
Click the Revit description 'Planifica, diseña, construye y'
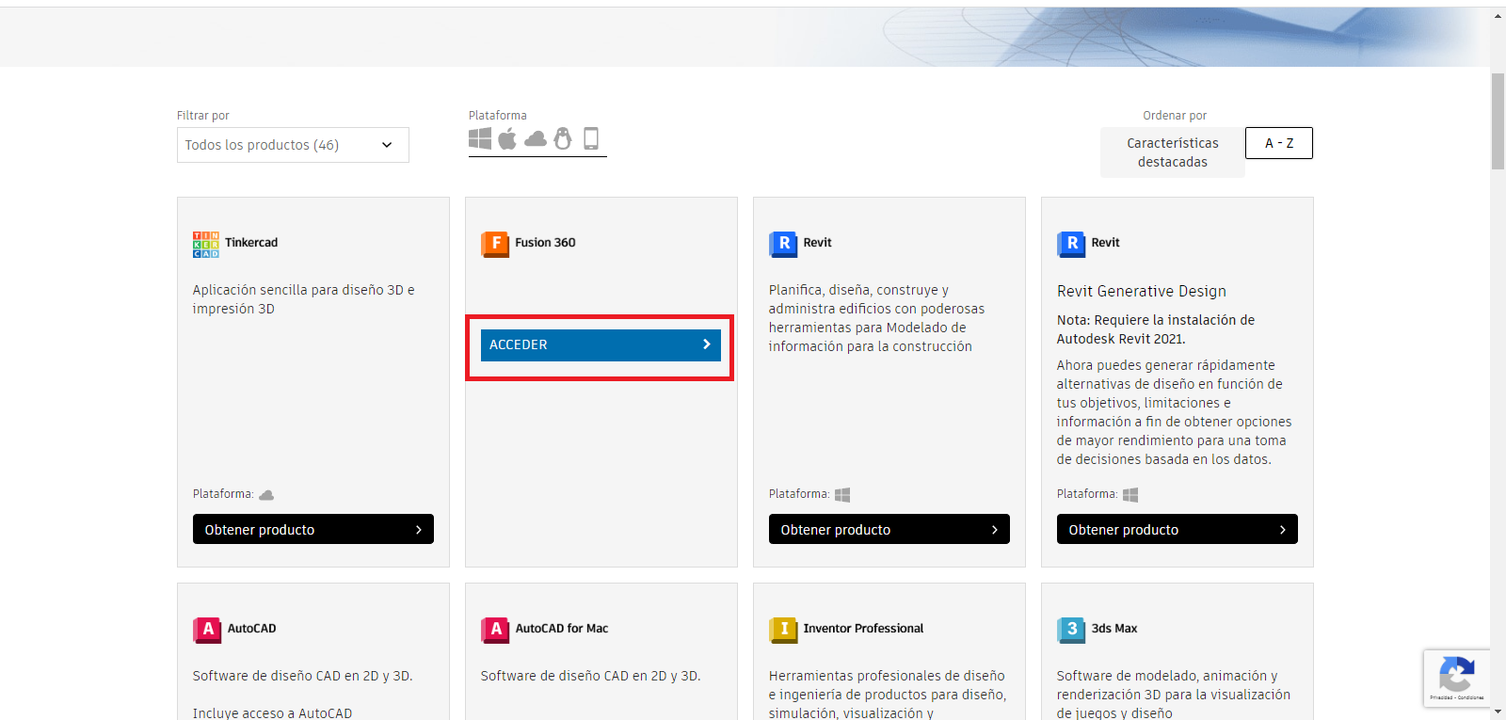coord(876,318)
